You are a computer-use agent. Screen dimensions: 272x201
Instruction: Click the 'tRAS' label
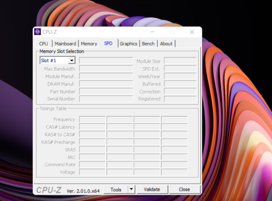[71, 150]
